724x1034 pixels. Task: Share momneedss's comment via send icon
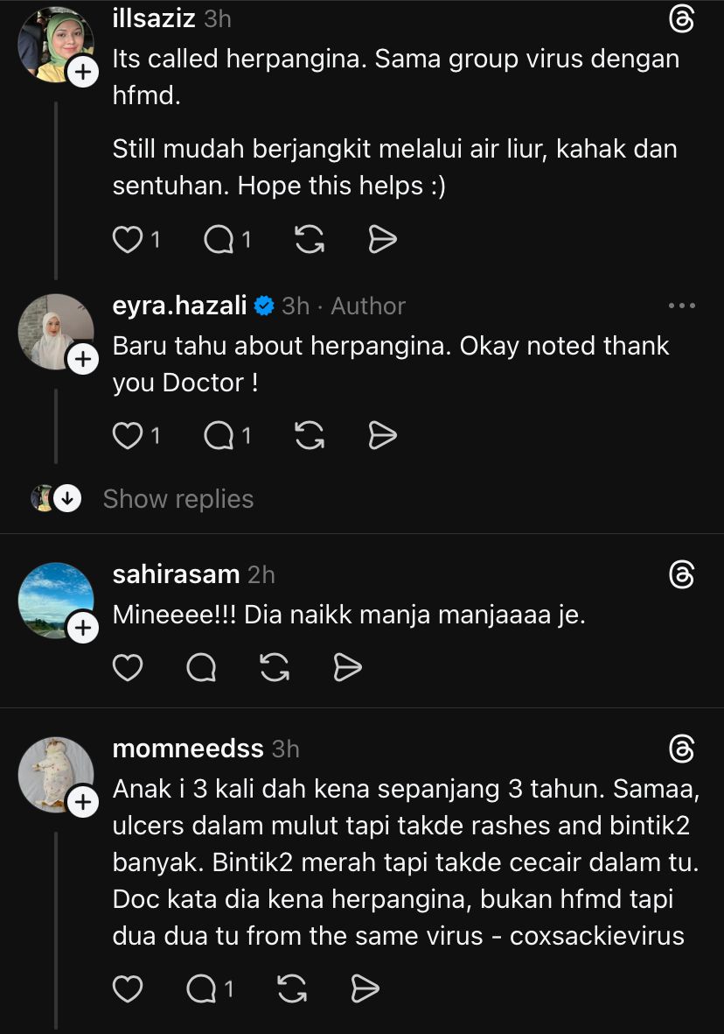[x=365, y=988]
